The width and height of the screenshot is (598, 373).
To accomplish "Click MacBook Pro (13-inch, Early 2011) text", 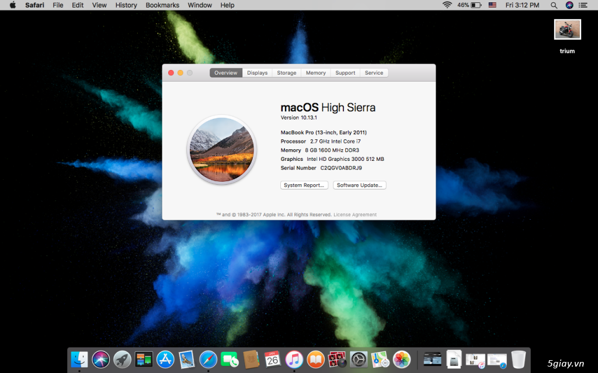I will pyautogui.click(x=324, y=132).
